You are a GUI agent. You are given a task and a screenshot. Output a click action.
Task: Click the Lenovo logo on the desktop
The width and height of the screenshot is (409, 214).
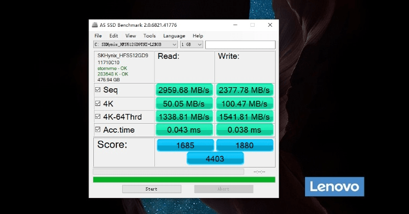pyautogui.click(x=334, y=187)
